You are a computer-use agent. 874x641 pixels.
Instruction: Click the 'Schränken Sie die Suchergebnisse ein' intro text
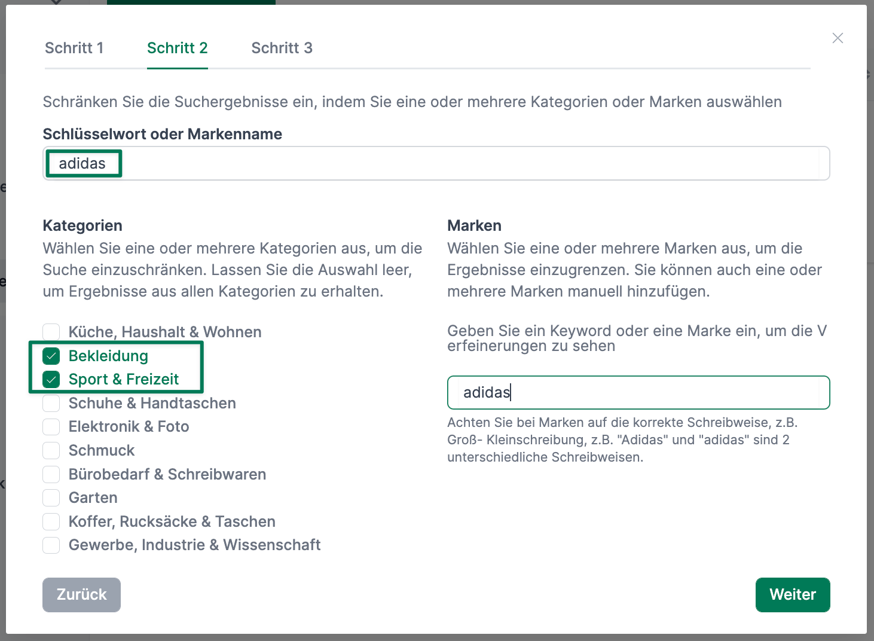(x=412, y=102)
